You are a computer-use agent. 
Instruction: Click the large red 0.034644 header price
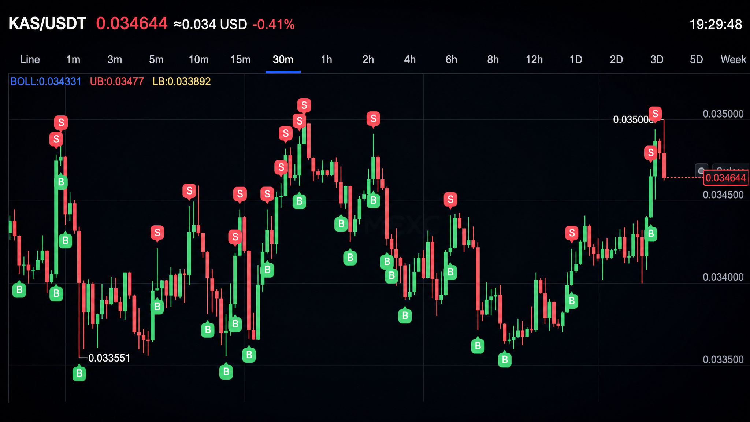pos(131,23)
